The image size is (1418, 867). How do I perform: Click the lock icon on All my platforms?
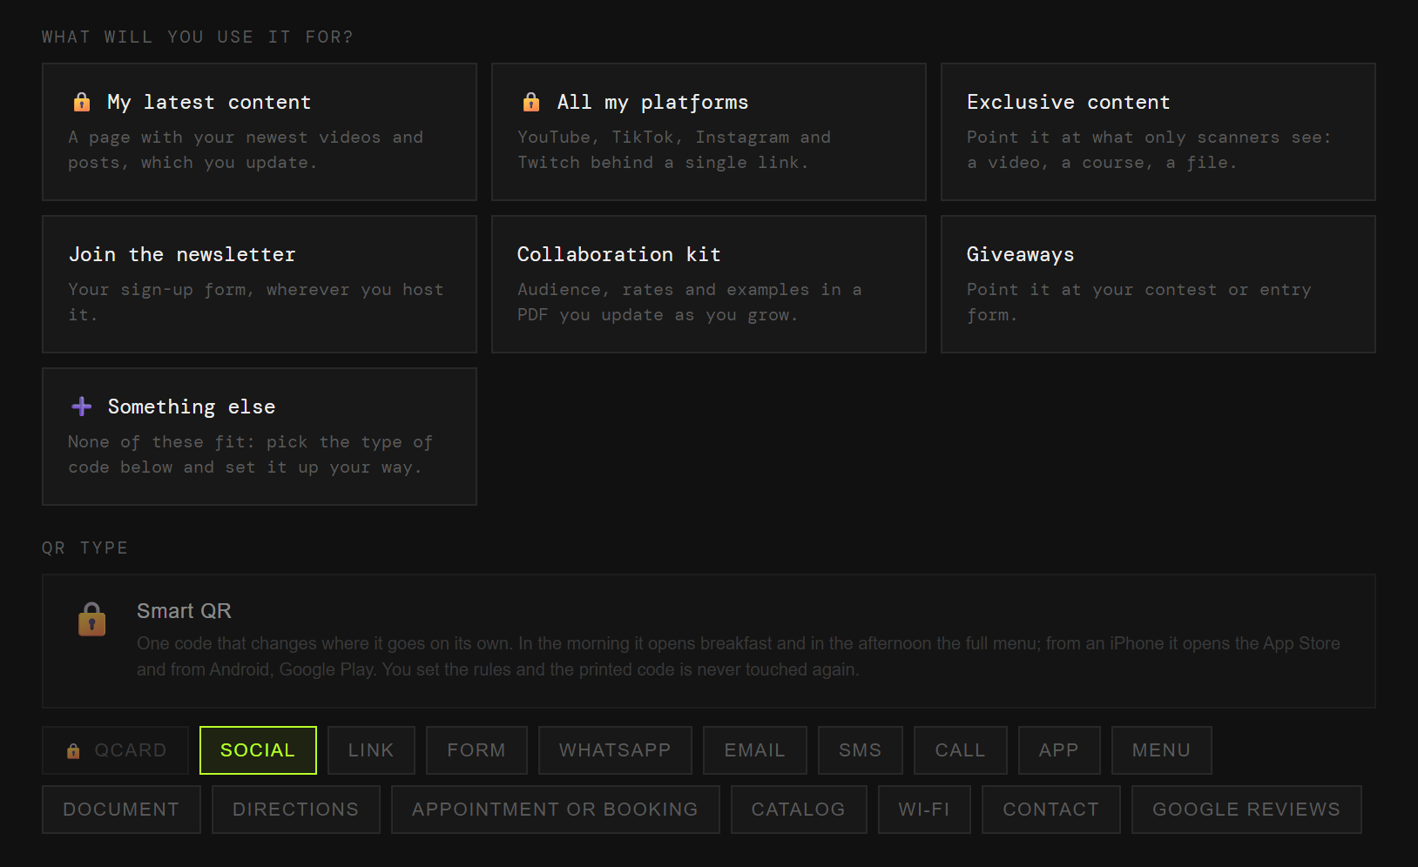pyautogui.click(x=531, y=102)
